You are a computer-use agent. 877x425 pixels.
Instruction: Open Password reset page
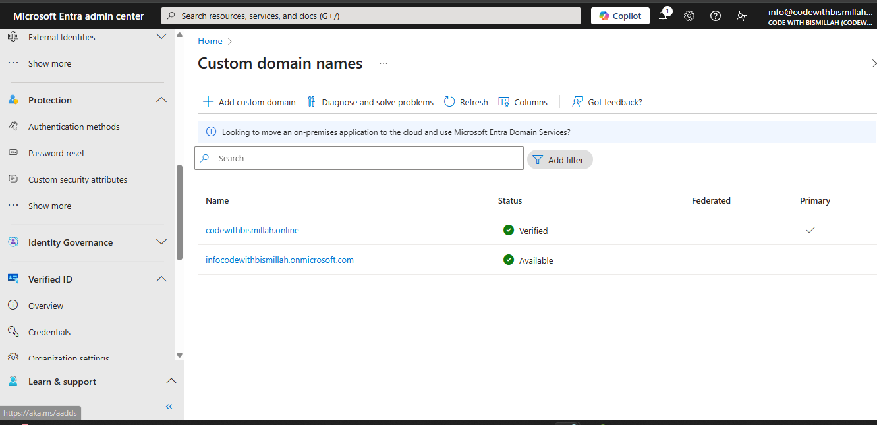pyautogui.click(x=57, y=153)
